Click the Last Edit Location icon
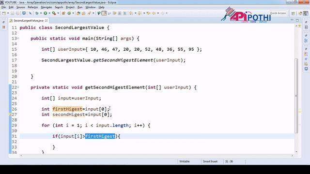The height and width of the screenshot is (174, 310). coord(149,13)
